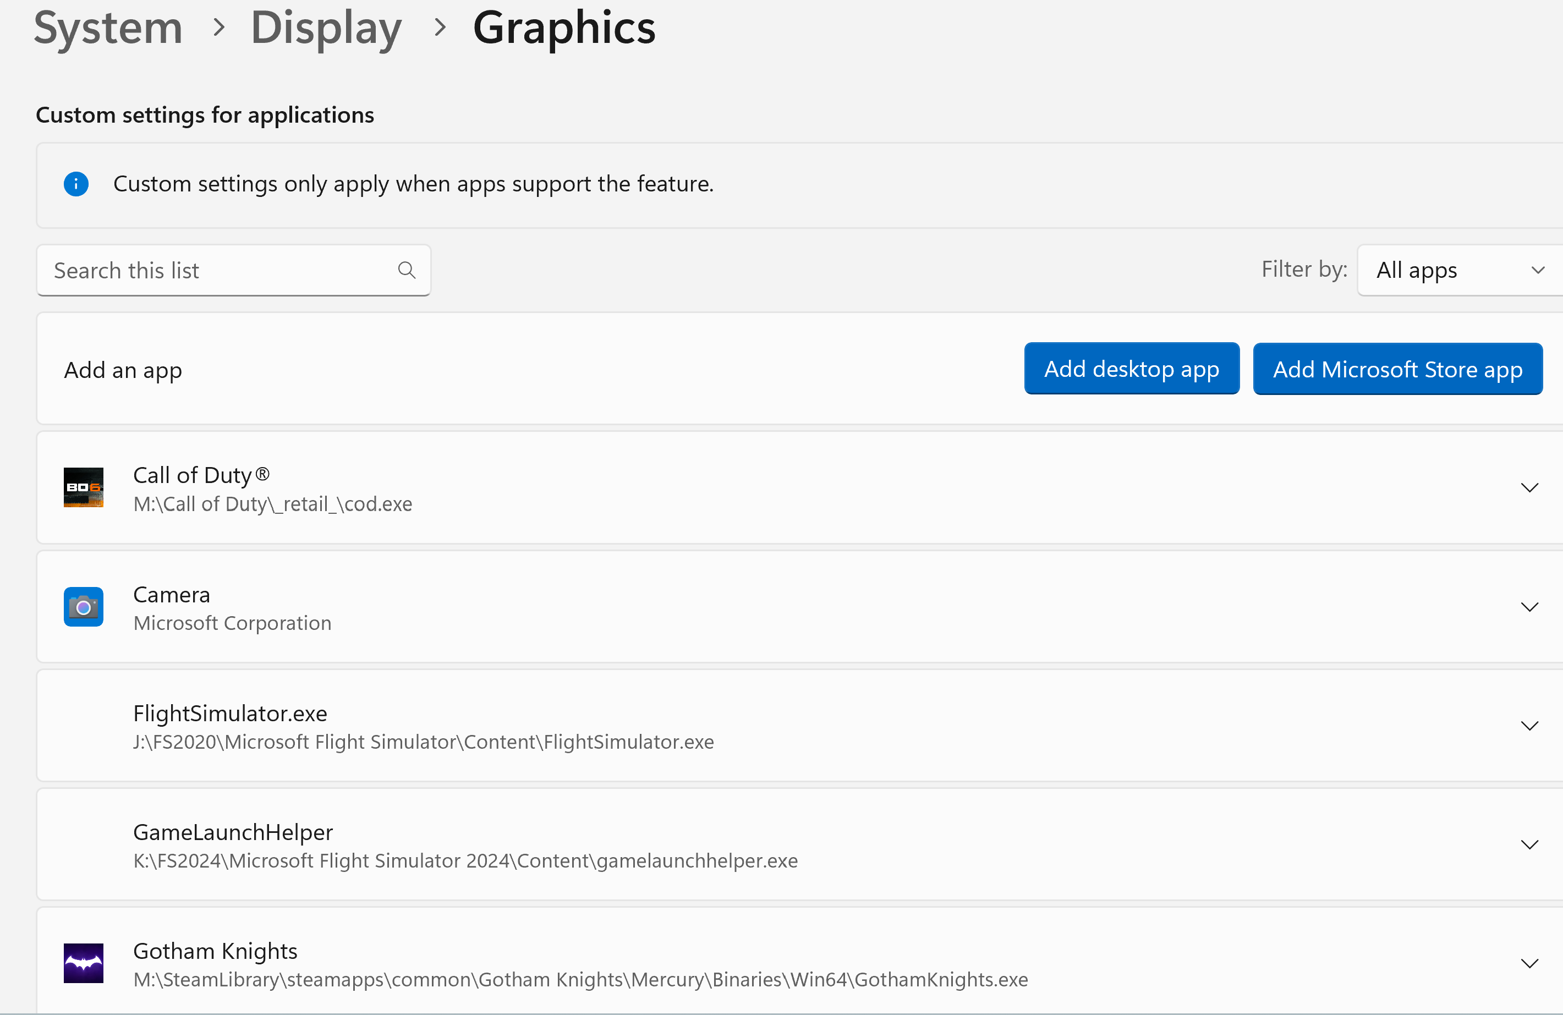Click the Gotham Knights title text
Viewport: 1563px width, 1015px height.
click(216, 951)
